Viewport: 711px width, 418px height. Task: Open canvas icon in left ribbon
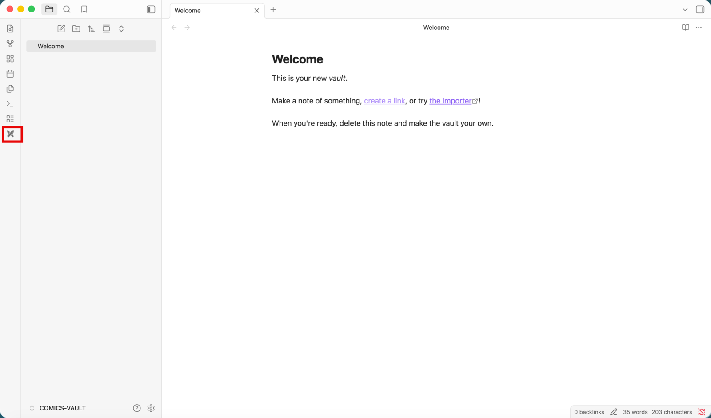tap(10, 59)
